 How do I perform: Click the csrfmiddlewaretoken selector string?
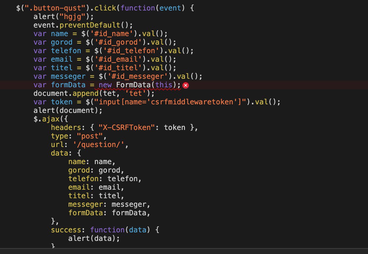pyautogui.click(x=170, y=102)
